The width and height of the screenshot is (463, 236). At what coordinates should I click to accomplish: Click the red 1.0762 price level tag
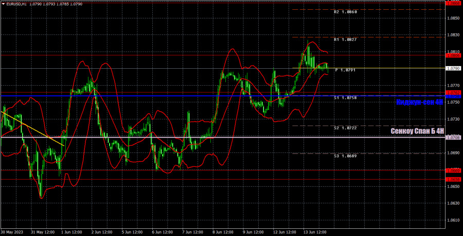coord(453,93)
